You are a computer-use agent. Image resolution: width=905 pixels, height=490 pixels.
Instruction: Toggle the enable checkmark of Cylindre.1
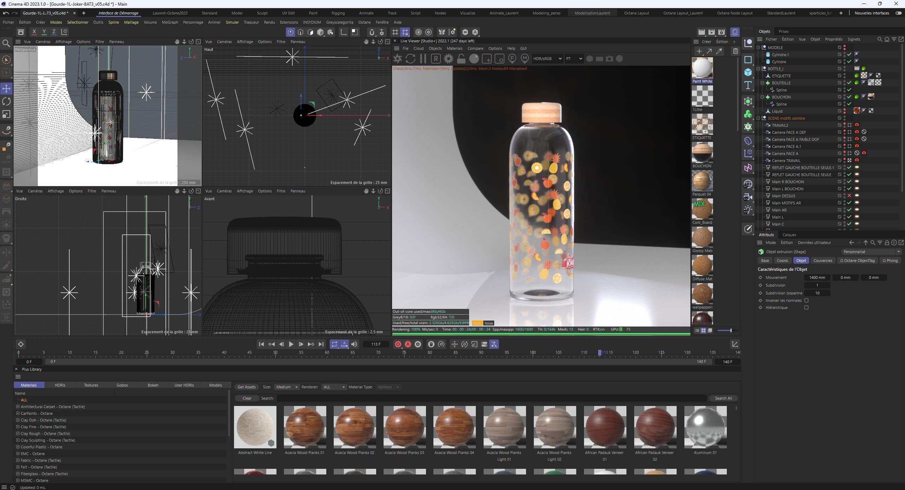pos(849,54)
